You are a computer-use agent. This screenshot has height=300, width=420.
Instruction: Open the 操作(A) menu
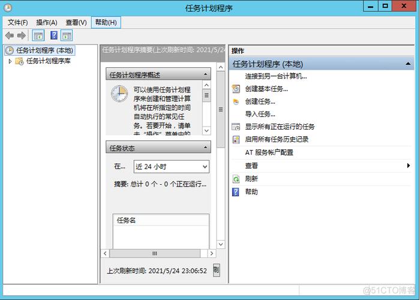47,23
